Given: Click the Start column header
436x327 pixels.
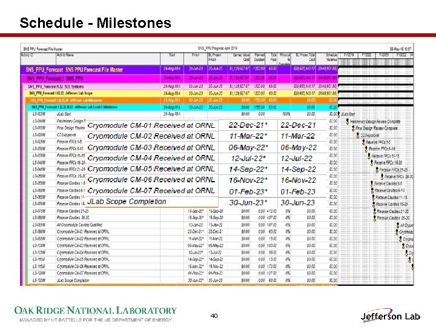Looking at the screenshot, I should click(x=172, y=58).
